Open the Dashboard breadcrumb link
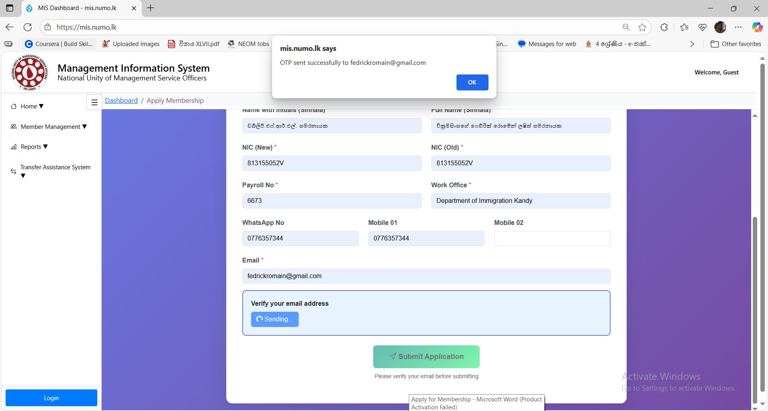The image size is (768, 411). click(121, 101)
